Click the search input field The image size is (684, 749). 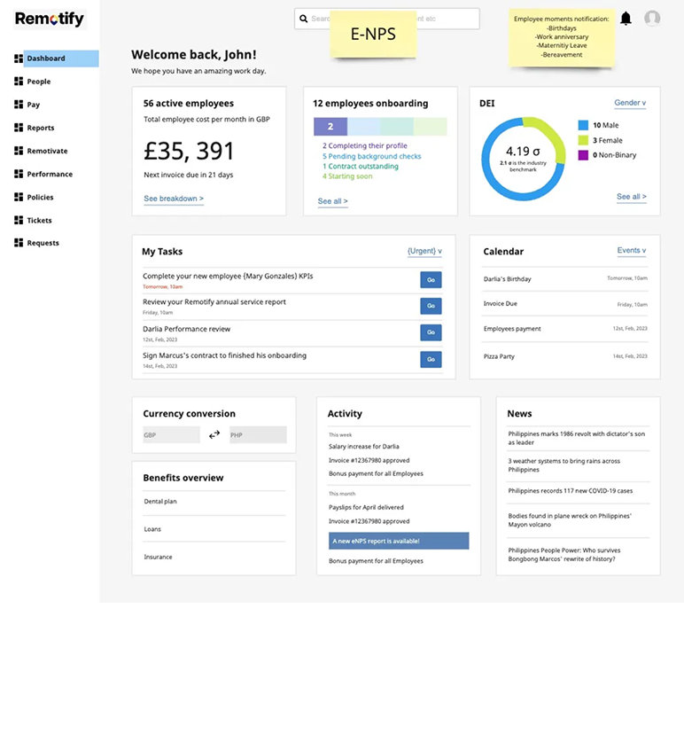click(387, 19)
